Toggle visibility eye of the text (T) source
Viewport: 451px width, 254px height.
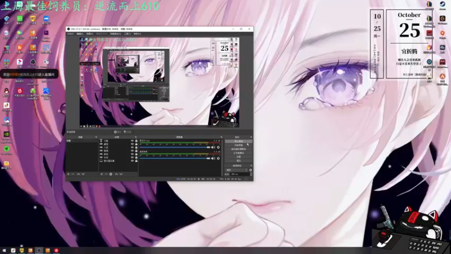[132, 141]
